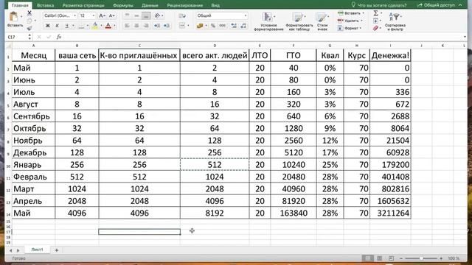Center text horizontally
The image size is (472, 265).
136,26
